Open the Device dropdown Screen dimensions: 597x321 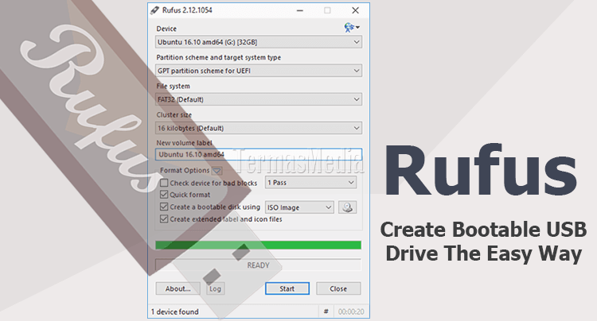coord(259,42)
